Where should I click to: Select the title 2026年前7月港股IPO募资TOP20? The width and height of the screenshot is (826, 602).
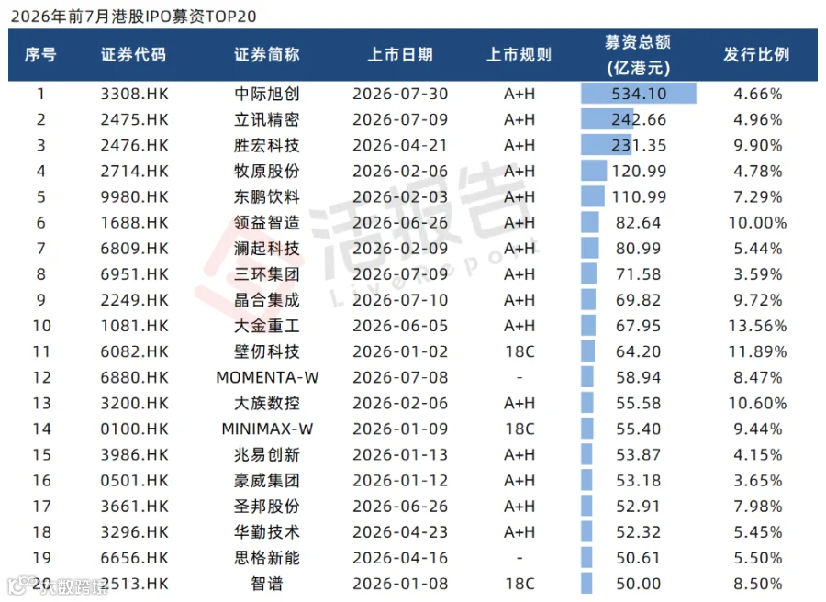(x=134, y=17)
